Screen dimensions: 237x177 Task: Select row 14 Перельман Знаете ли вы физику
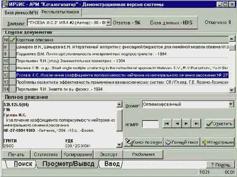[x=122, y=89]
